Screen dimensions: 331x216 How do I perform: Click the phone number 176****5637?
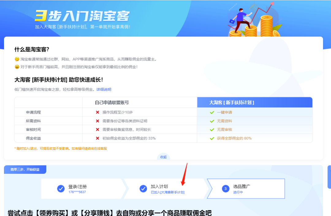(77, 192)
